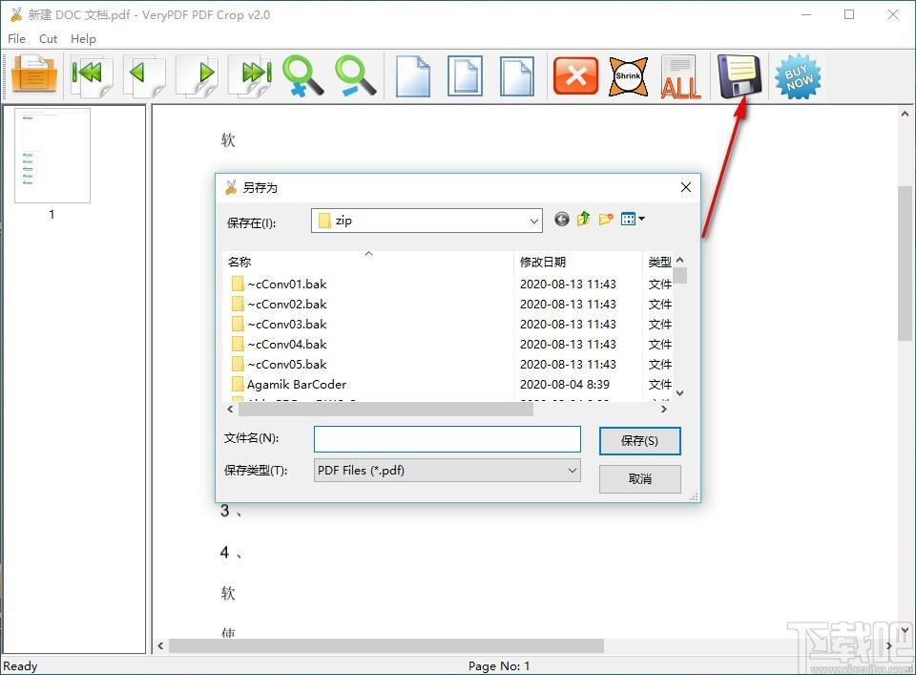Select the Agamik BarCoder folder
Image resolution: width=916 pixels, height=675 pixels.
[288, 385]
